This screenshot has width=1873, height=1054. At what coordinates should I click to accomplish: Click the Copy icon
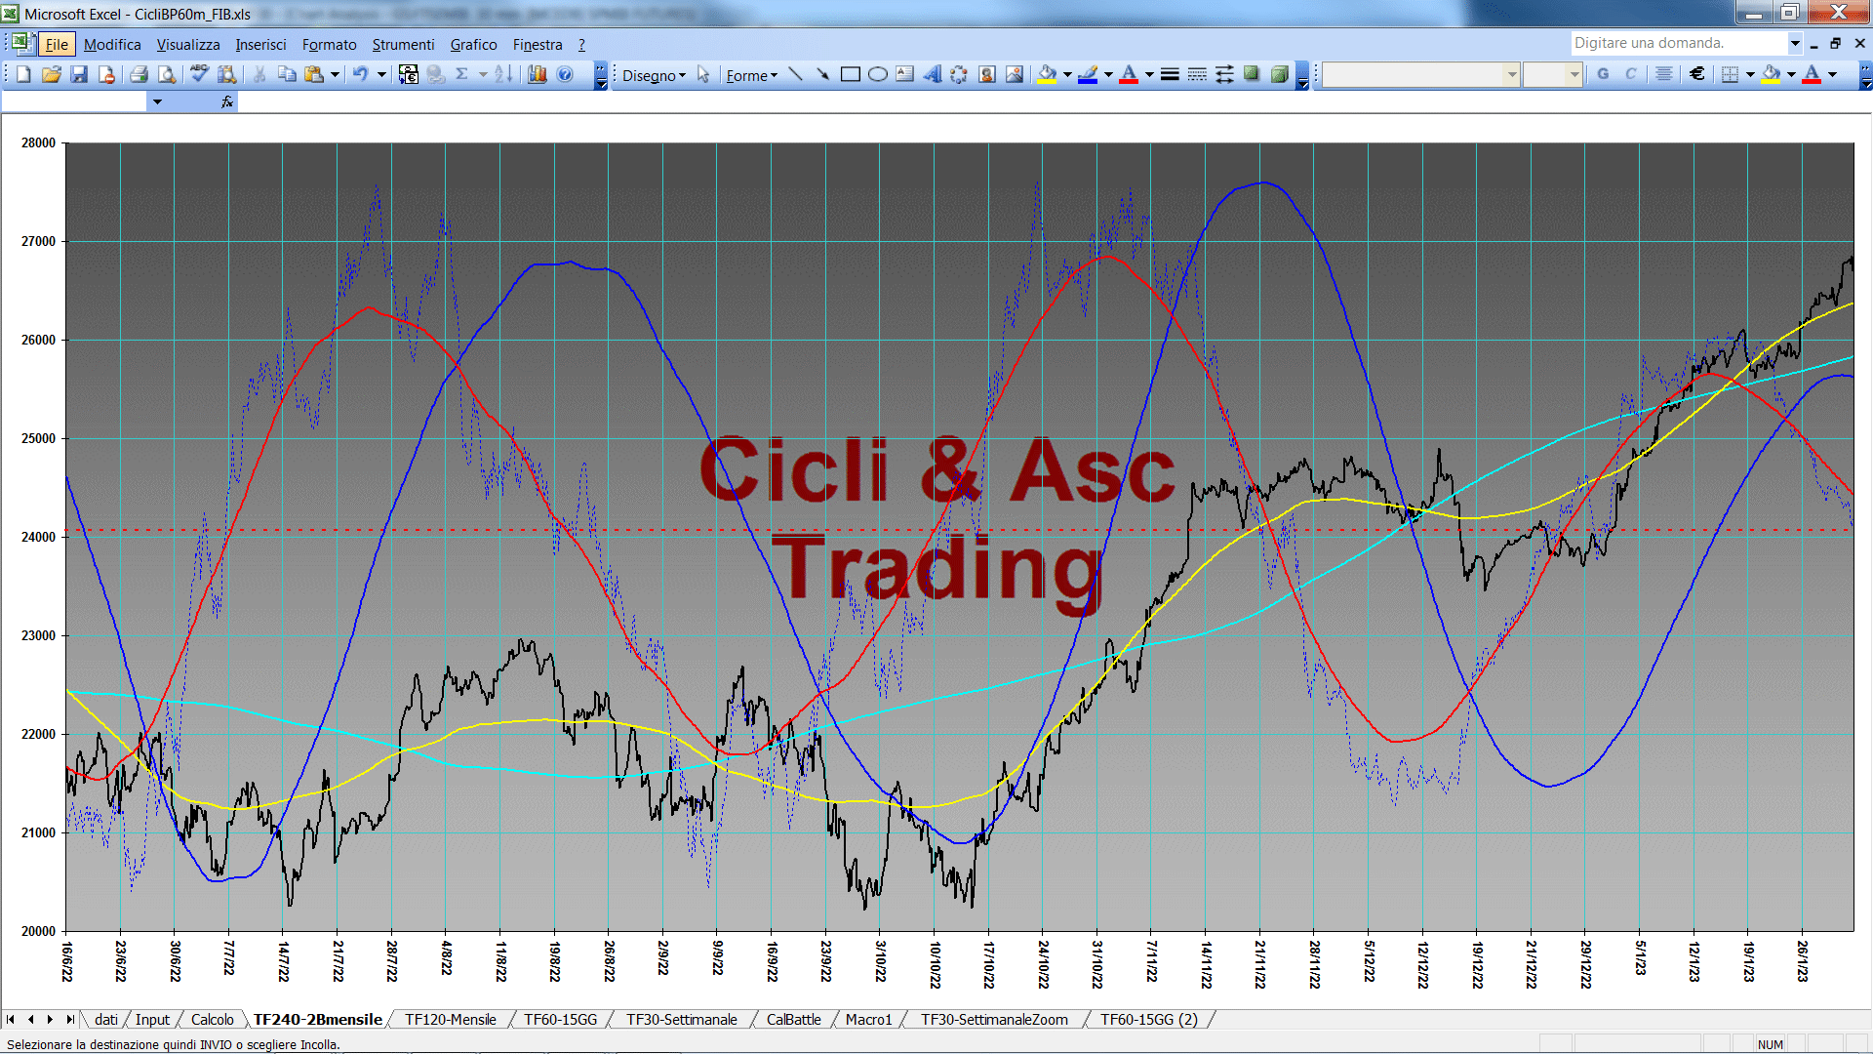(287, 75)
